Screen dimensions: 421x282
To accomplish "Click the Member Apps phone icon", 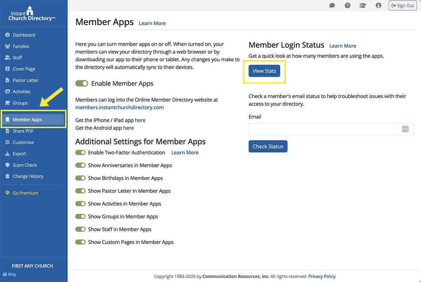I will click(7, 119).
